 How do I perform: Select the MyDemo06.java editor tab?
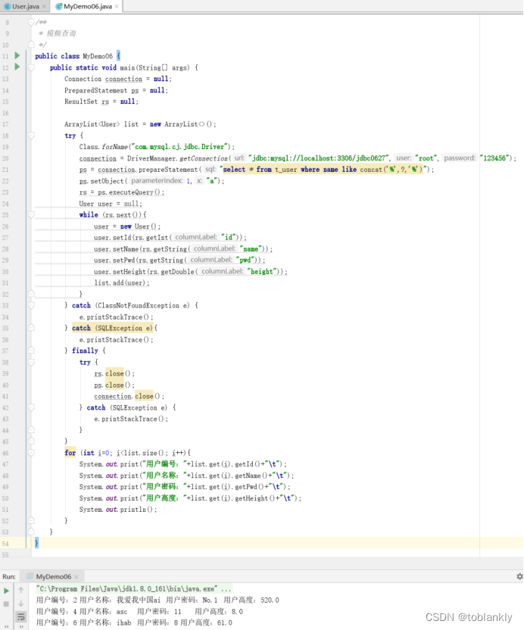(88, 6)
